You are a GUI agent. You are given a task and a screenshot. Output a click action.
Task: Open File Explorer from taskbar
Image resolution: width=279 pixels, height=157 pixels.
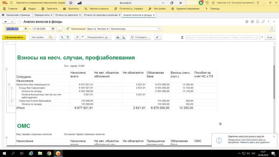40,153
